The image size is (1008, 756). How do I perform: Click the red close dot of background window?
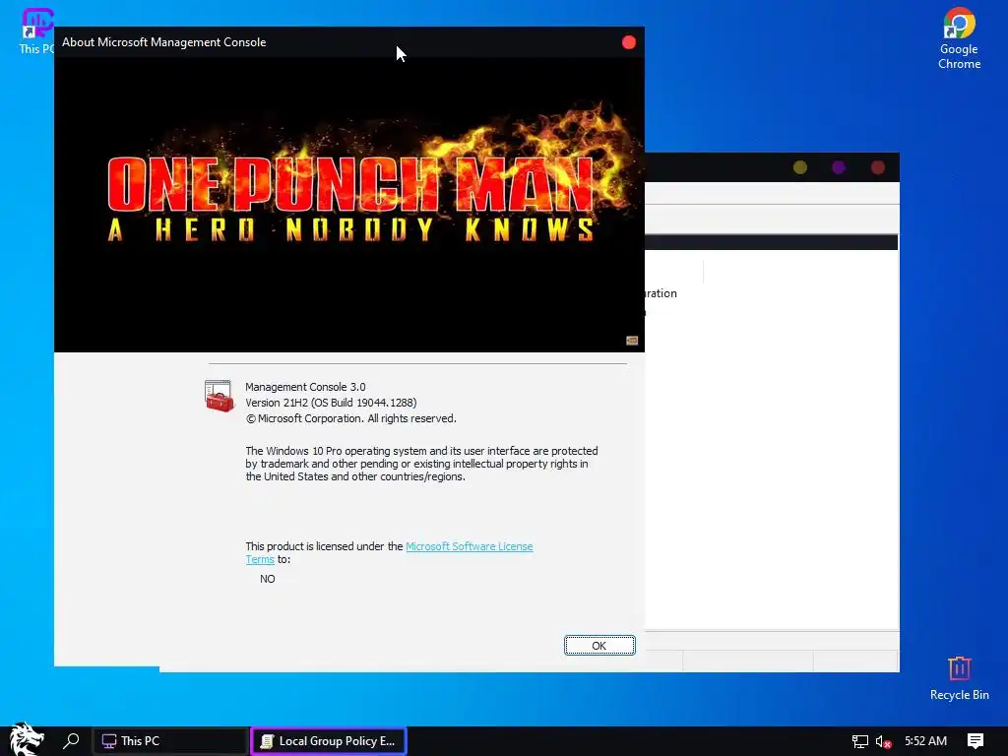point(877,167)
